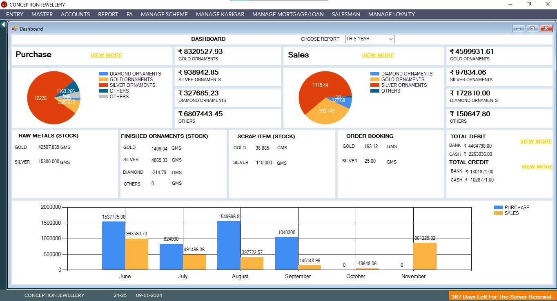Screen dimensions: 557x301
Task: Click VIEW MORE next to TOTAL DEBIT
Action: [536, 142]
